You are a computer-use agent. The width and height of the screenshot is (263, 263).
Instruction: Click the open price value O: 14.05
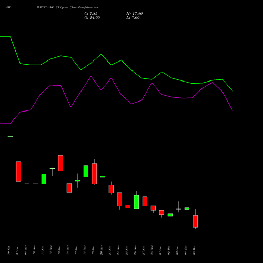pos(92,18)
